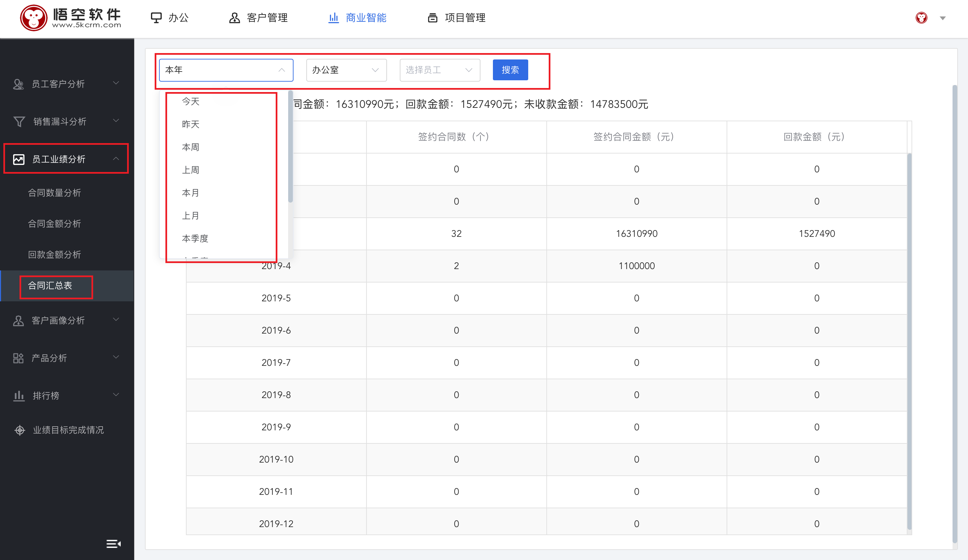Expand 产品分析 chevron
Viewport: 968px width, 560px height.
point(116,357)
